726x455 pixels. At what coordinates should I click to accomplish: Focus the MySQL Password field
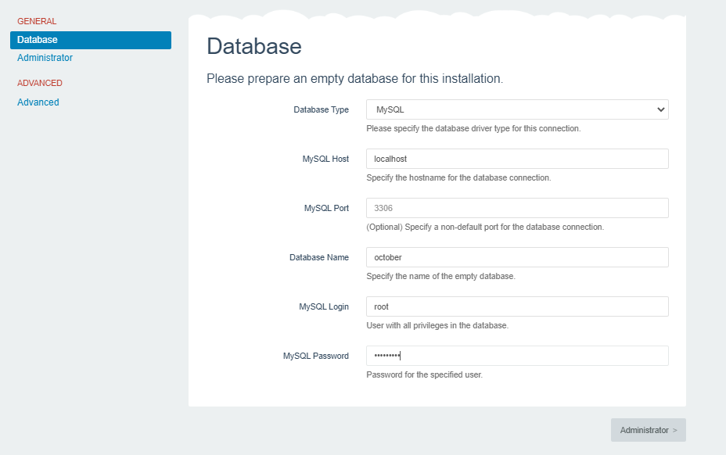[x=516, y=356]
